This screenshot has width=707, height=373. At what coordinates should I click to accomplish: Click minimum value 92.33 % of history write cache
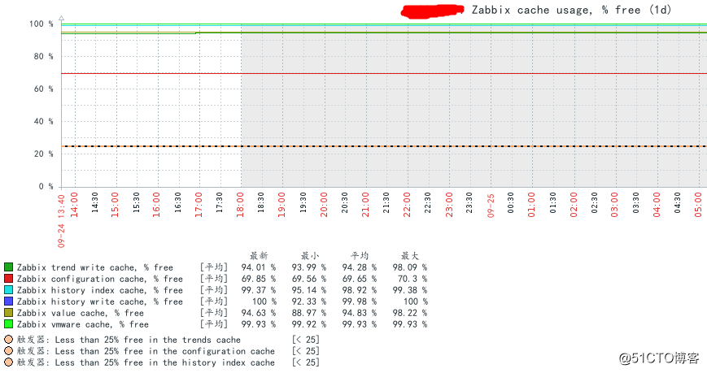pos(309,301)
